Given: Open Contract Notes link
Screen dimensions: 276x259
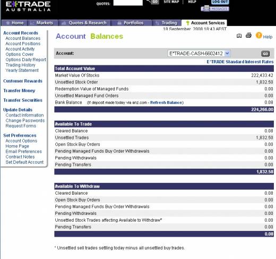Looking at the screenshot, I should (20, 157).
